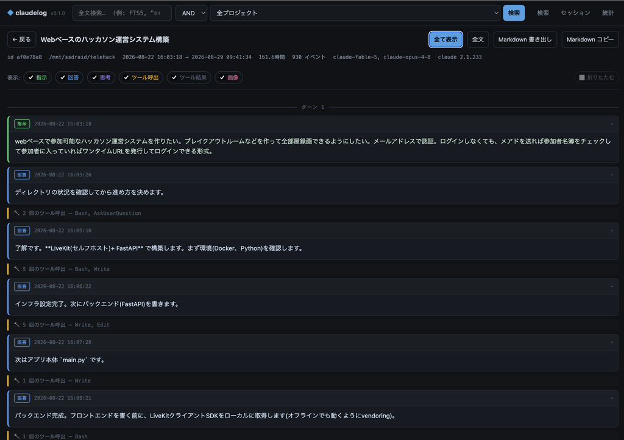Click Markdown 書き出し export button
The image size is (624, 440).
pos(525,40)
